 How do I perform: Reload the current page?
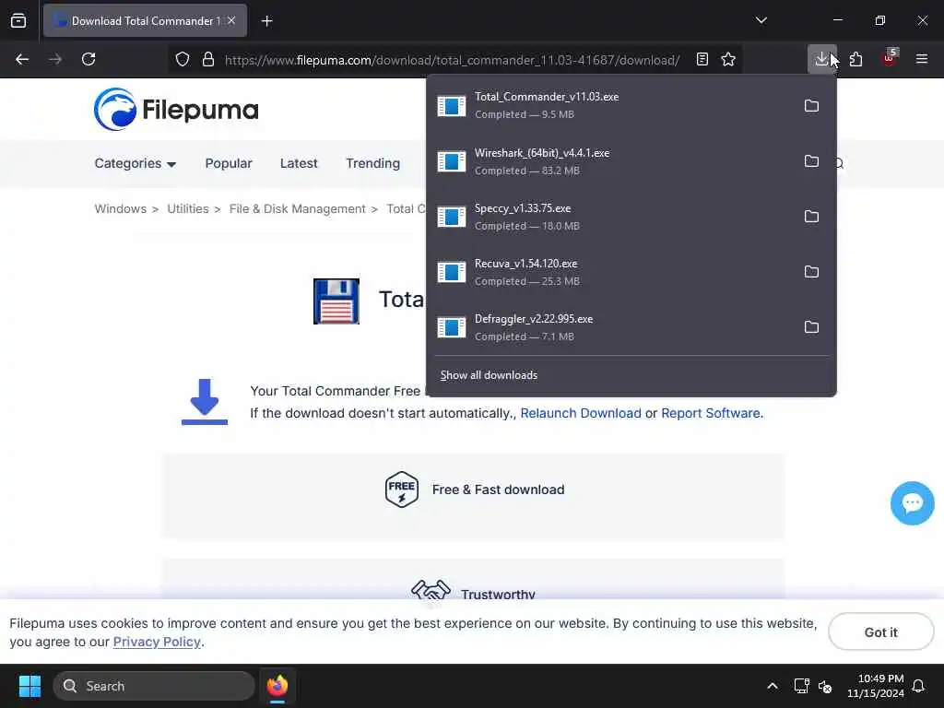[88, 59]
